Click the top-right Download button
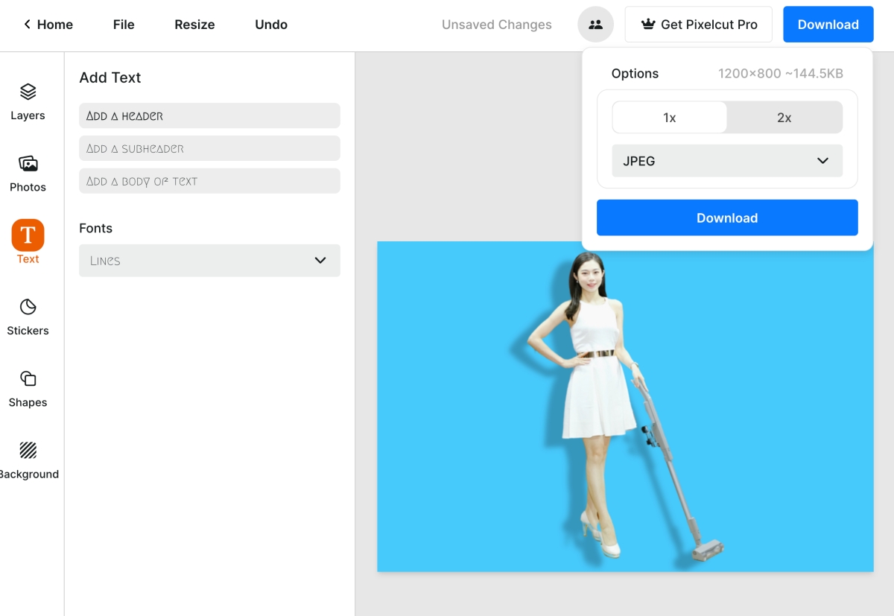 coord(828,25)
